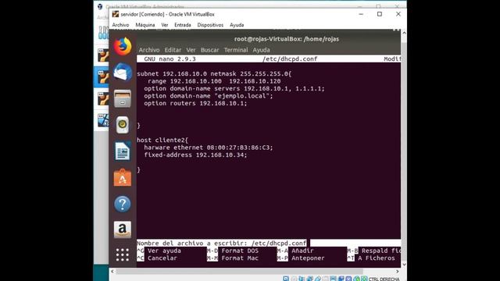The height and width of the screenshot is (281, 500).
Task: Click VirtualBox Manager tools icon behind
Action: pos(103,33)
